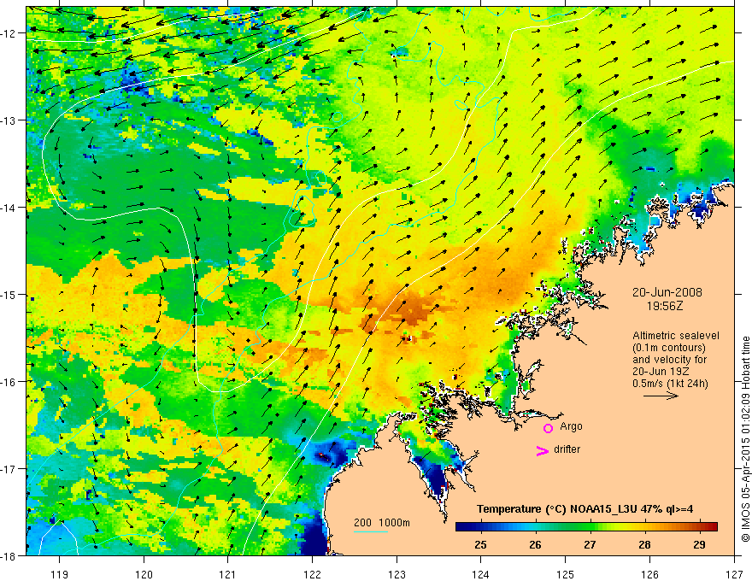Click the cold blue eddy spot near 17S 122.2E
Viewport: 752px width, 581px height.
[327, 455]
